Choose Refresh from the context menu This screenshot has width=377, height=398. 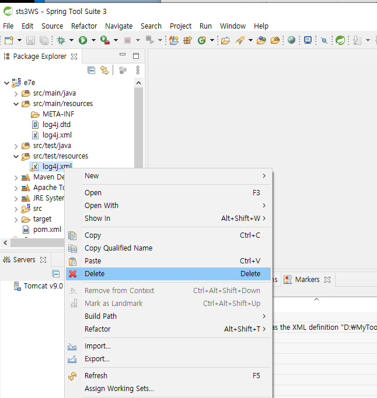click(168, 376)
